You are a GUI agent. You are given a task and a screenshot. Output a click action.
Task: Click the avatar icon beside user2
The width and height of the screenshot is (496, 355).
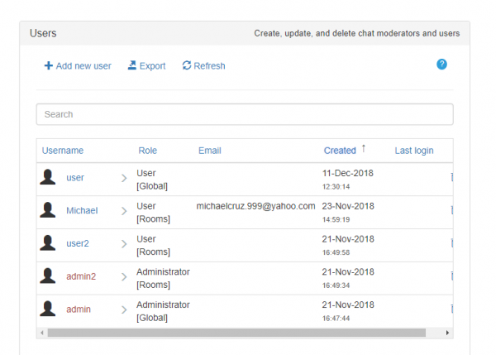49,243
